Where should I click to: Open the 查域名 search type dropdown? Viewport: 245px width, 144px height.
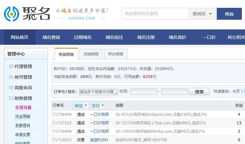202,14
